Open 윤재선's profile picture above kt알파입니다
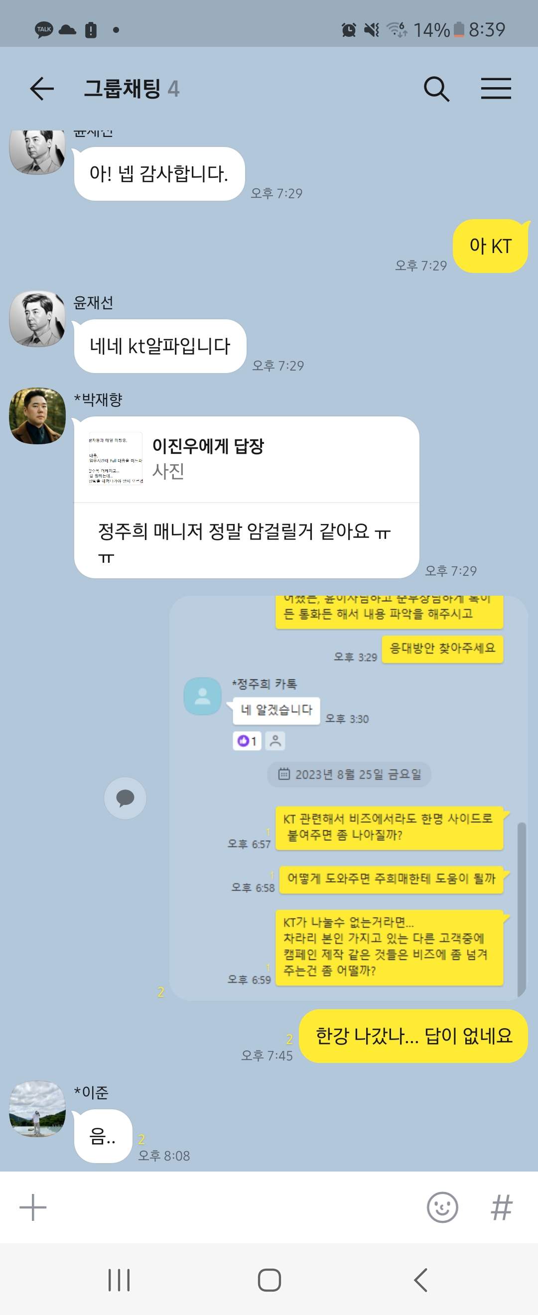The image size is (538, 1315). pos(37,319)
